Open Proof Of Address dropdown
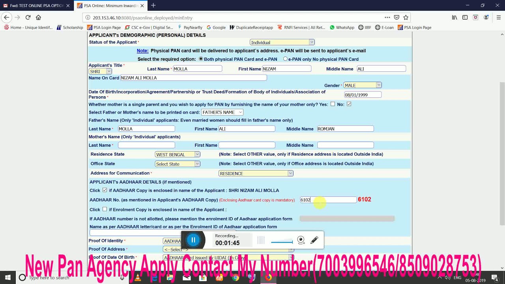The width and height of the screenshot is (505, 284). click(x=228, y=249)
